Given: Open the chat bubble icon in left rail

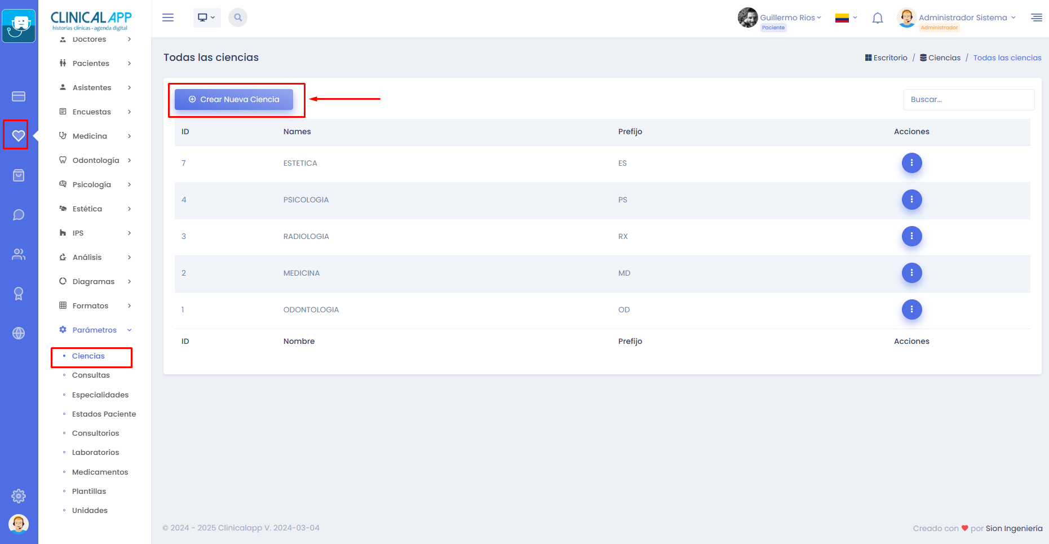Looking at the screenshot, I should (x=18, y=215).
